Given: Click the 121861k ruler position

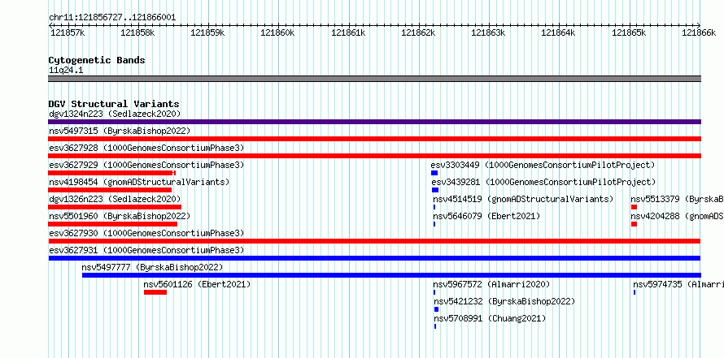Looking at the screenshot, I should pos(349,32).
